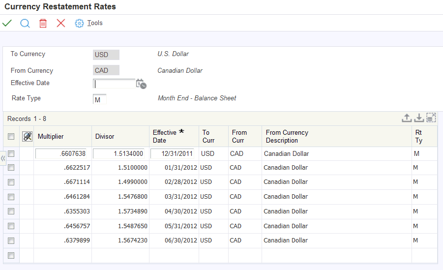
Task: Click the Records 1 - 8 label
Action: [27, 119]
